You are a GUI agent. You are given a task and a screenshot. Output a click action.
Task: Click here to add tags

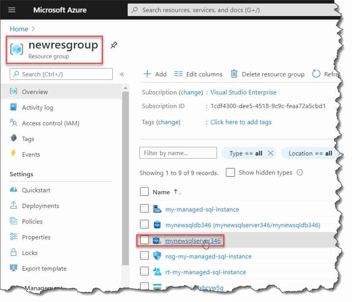(x=241, y=122)
